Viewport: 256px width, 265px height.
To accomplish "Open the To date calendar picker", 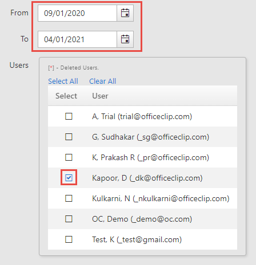I will coord(125,39).
